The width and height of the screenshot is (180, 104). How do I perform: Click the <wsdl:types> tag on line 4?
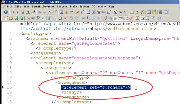[36, 34]
